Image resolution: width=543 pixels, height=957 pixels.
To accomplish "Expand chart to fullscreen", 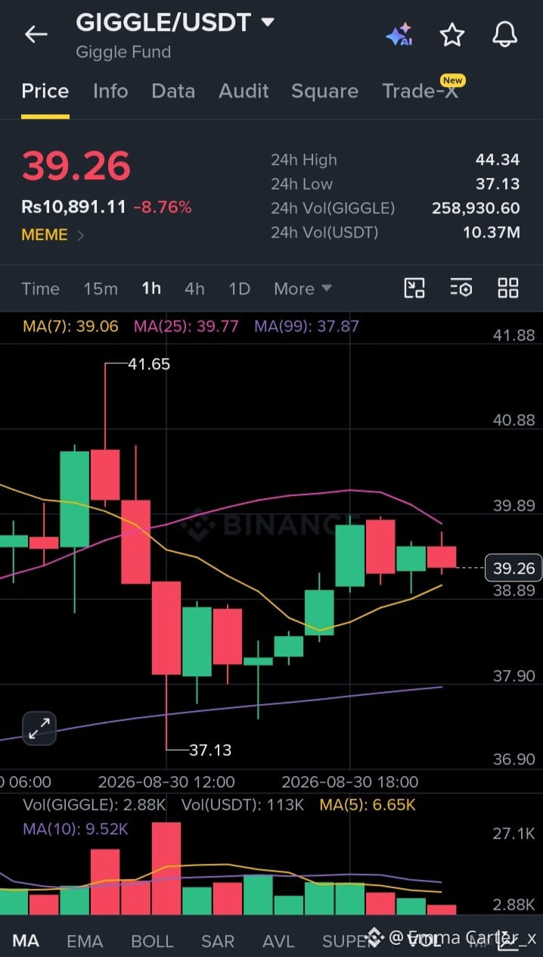I will pyautogui.click(x=39, y=728).
